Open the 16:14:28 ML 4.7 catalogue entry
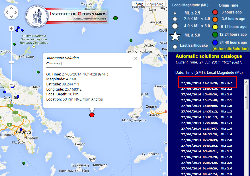The image size is (250, 176). click(x=207, y=83)
